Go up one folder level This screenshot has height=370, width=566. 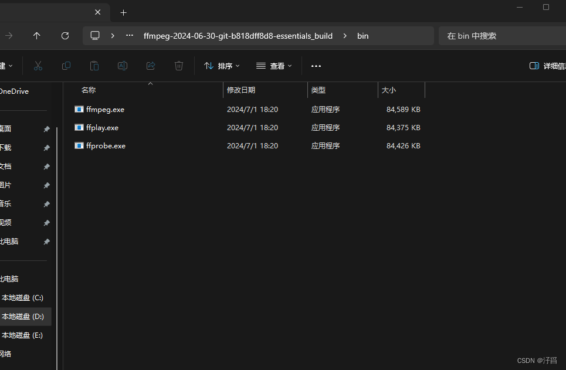coord(37,36)
